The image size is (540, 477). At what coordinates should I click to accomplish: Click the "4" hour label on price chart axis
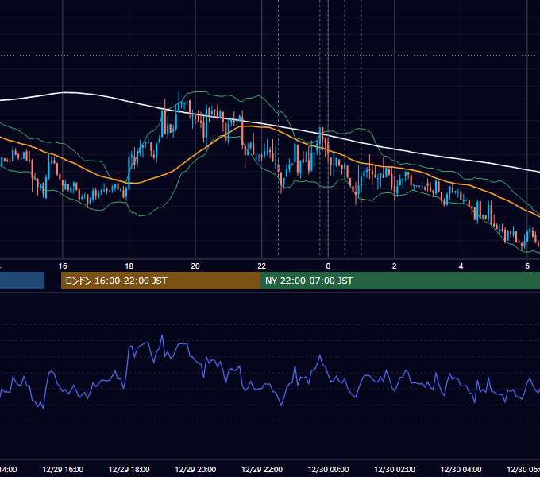461,266
